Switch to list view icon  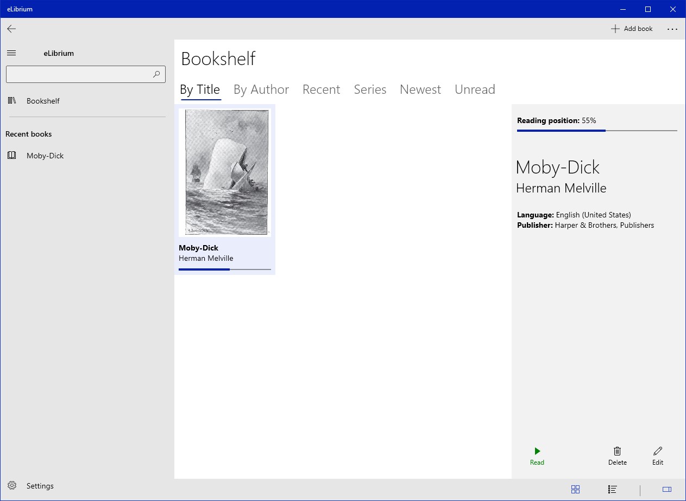coord(612,490)
